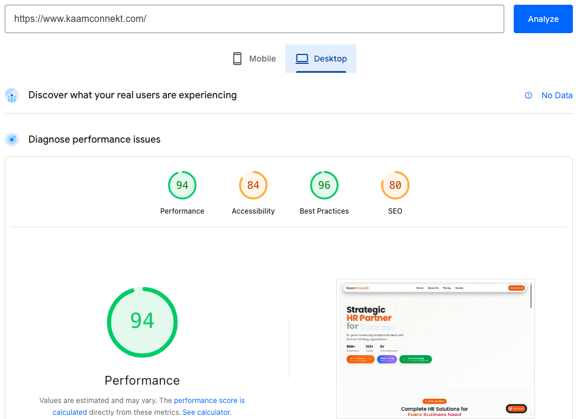580x419 pixels.
Task: Click the Best Practices label
Action: (324, 211)
